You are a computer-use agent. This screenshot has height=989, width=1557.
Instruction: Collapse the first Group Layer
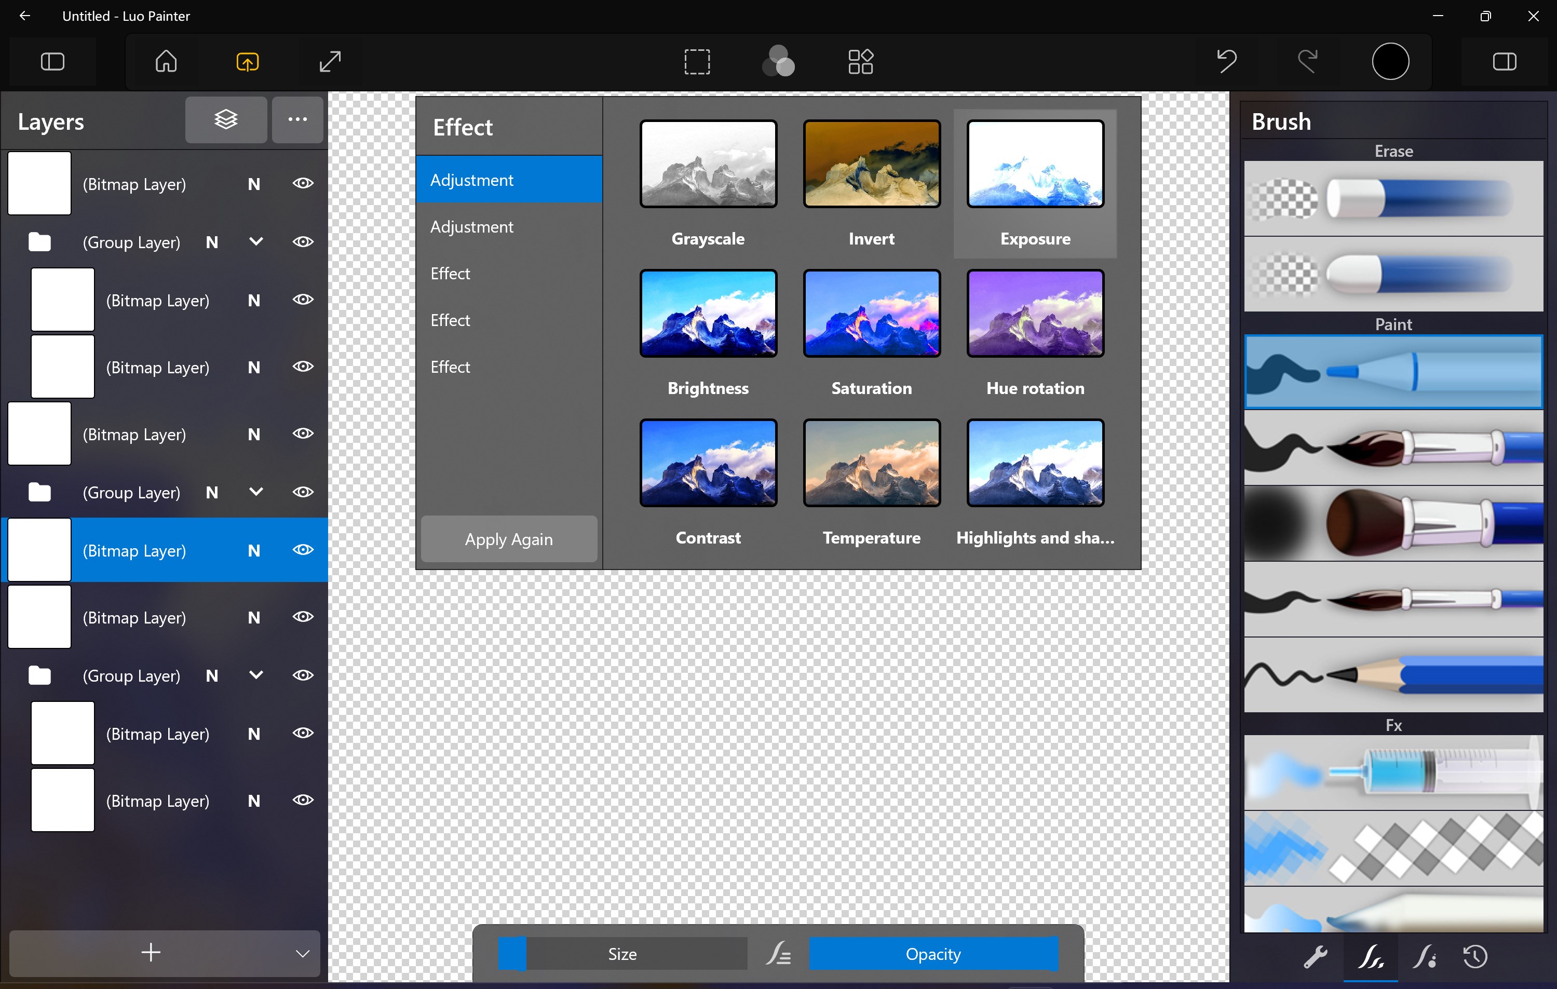click(255, 242)
